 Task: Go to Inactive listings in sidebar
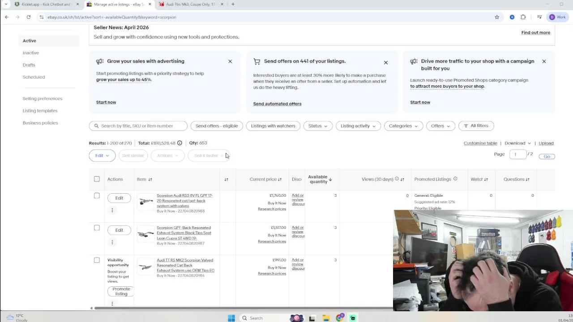[31, 53]
